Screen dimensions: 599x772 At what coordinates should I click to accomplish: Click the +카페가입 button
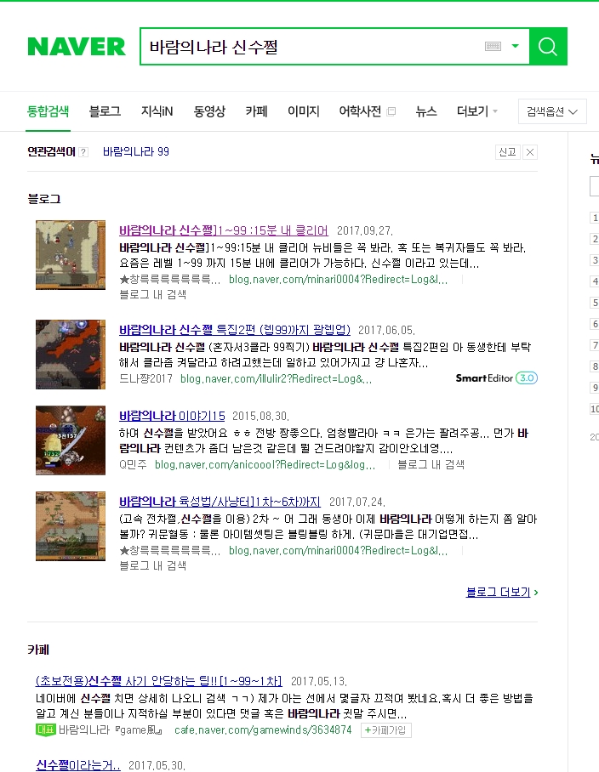pyautogui.click(x=385, y=730)
